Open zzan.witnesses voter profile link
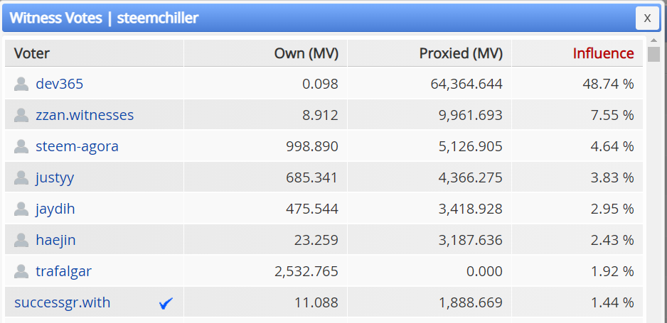Screen dimensions: 667x323 [85, 115]
